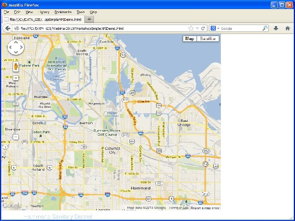The width and height of the screenshot is (295, 221).
Task: Pick up the Street View pegman
Action: [16, 67]
